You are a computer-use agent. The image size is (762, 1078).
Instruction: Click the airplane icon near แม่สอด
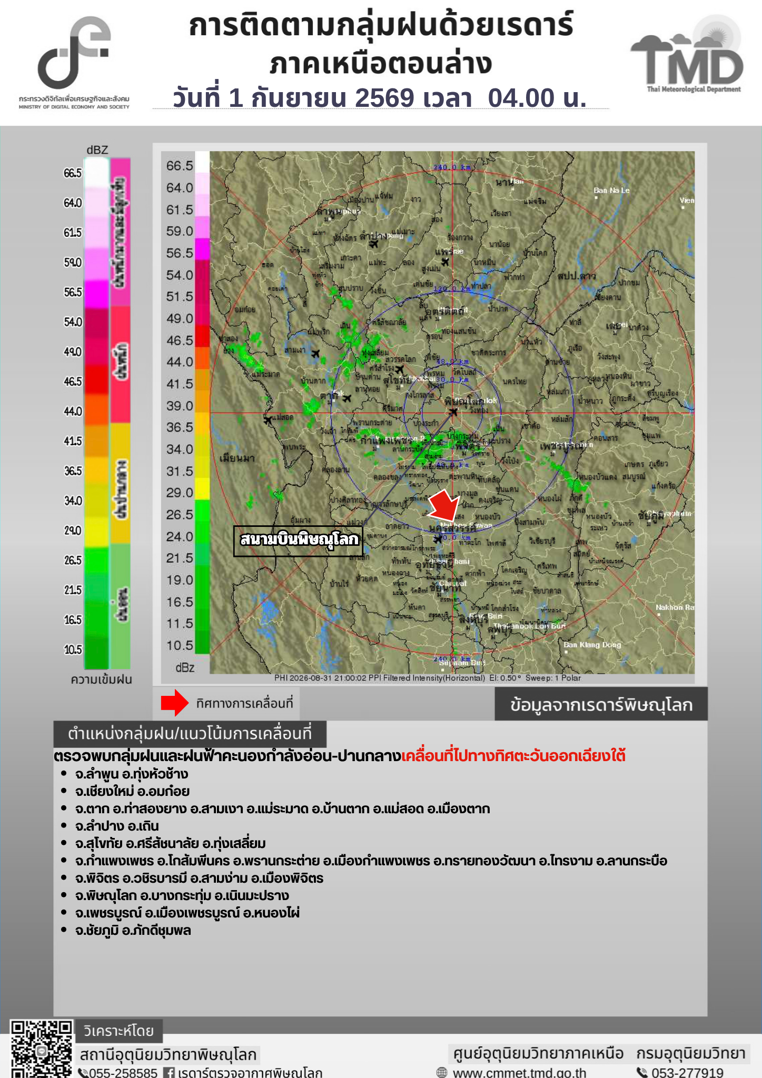[268, 420]
